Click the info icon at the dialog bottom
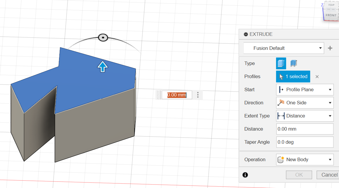The width and height of the screenshot is (339, 188). [245, 175]
